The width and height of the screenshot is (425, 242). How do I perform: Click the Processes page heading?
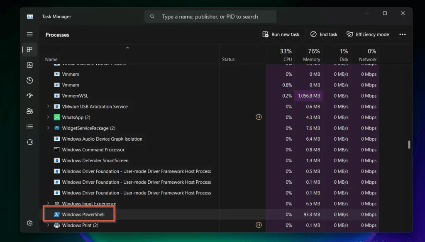57,35
